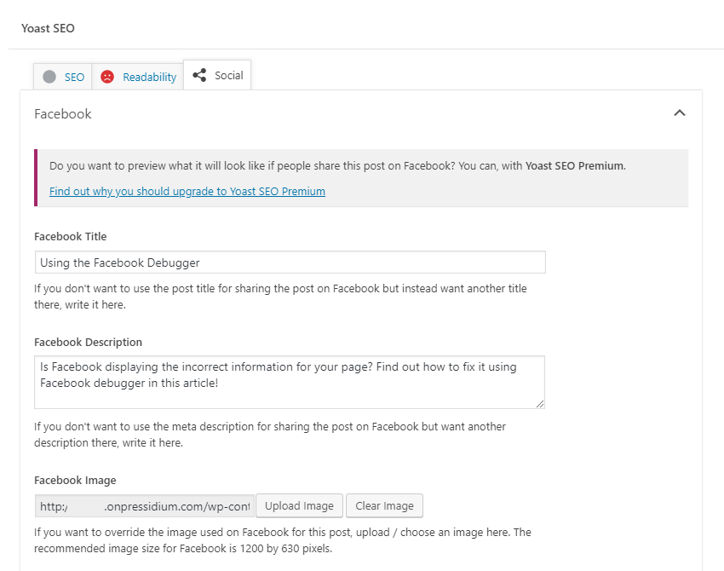This screenshot has height=571, width=724.
Task: Open the Yoast SEO Premium upgrade link
Action: (x=187, y=191)
